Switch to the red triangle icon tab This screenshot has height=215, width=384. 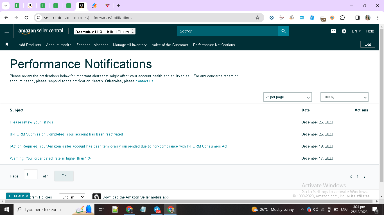[x=107, y=6]
